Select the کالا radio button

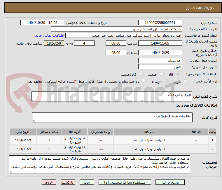178,74
